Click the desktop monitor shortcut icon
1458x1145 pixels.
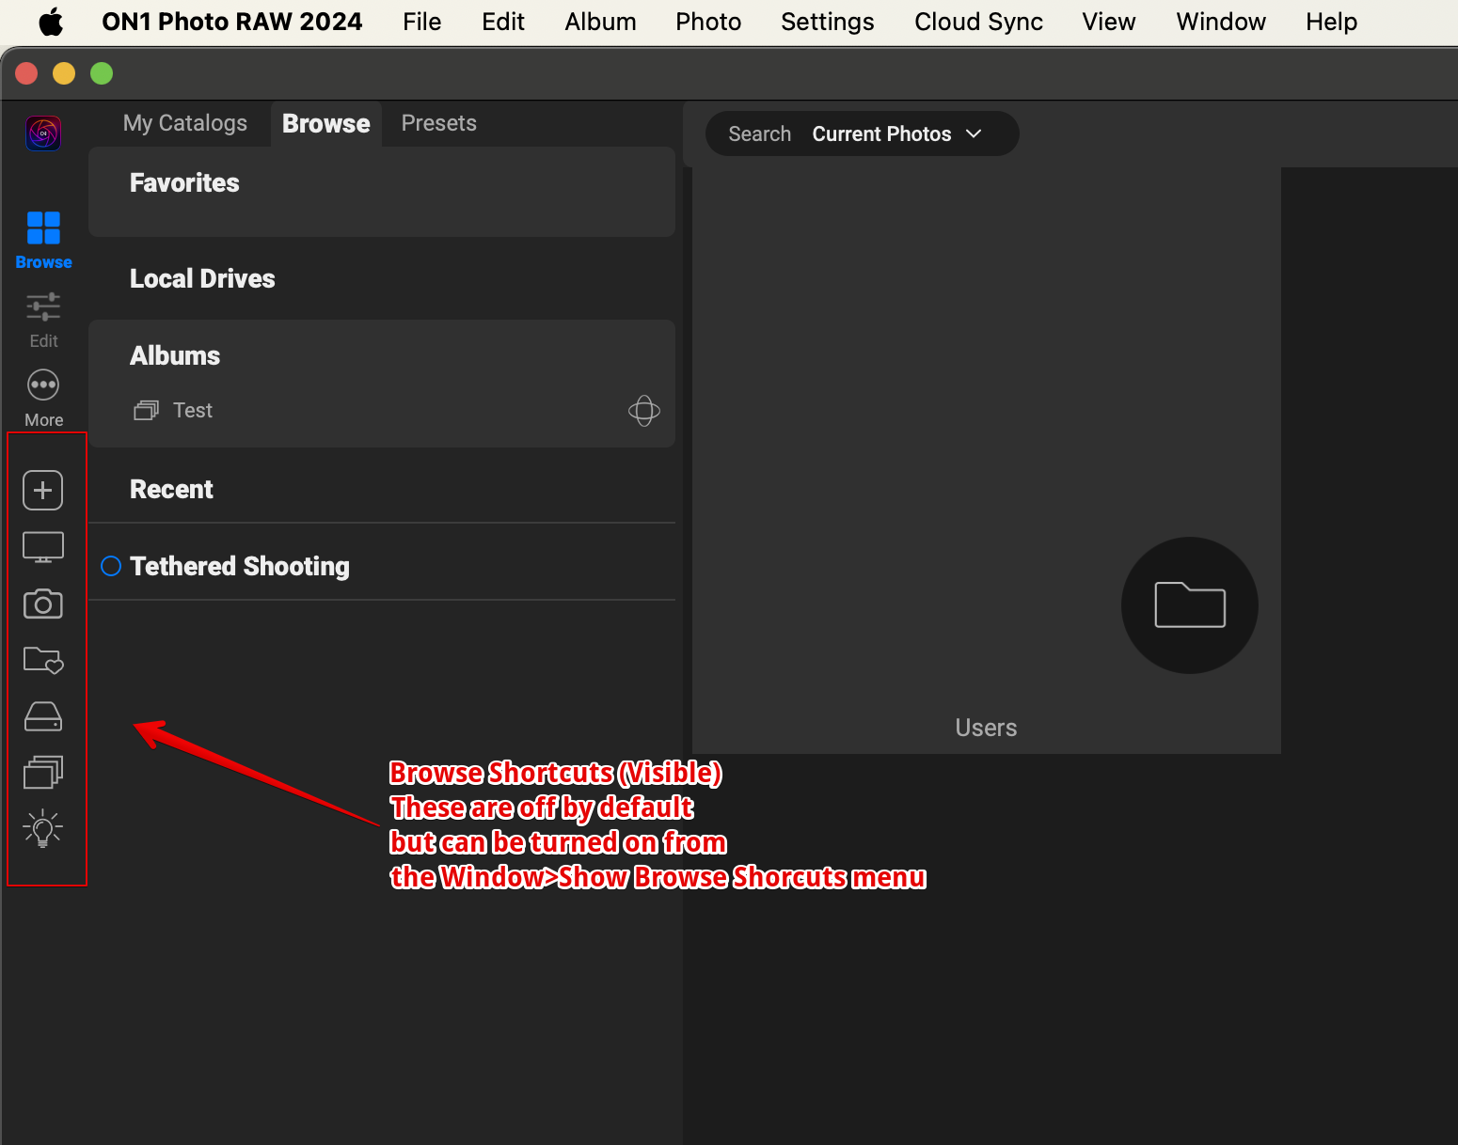click(x=43, y=547)
